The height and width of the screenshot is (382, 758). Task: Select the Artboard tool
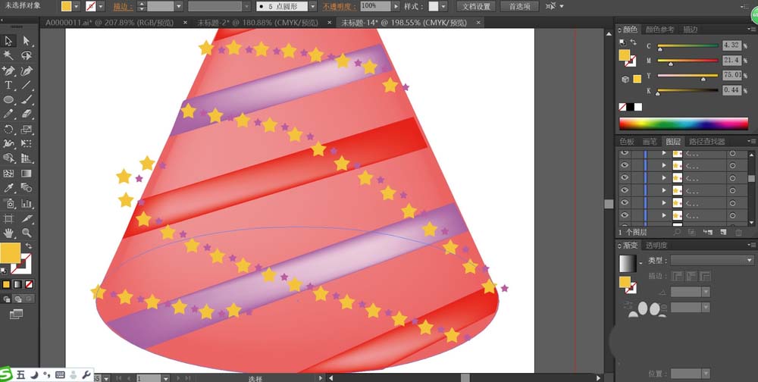pos(8,218)
